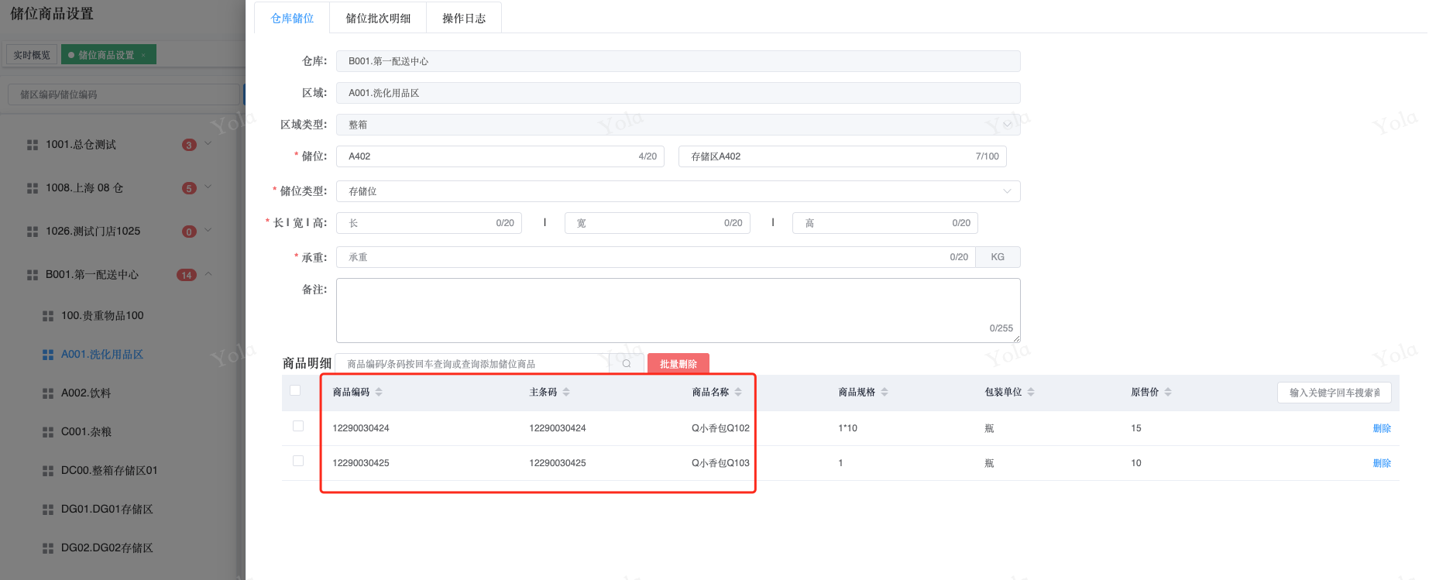Click the grid icon beside 1026.测试门店1025
This screenshot has width=1429, height=580.
pos(33,232)
